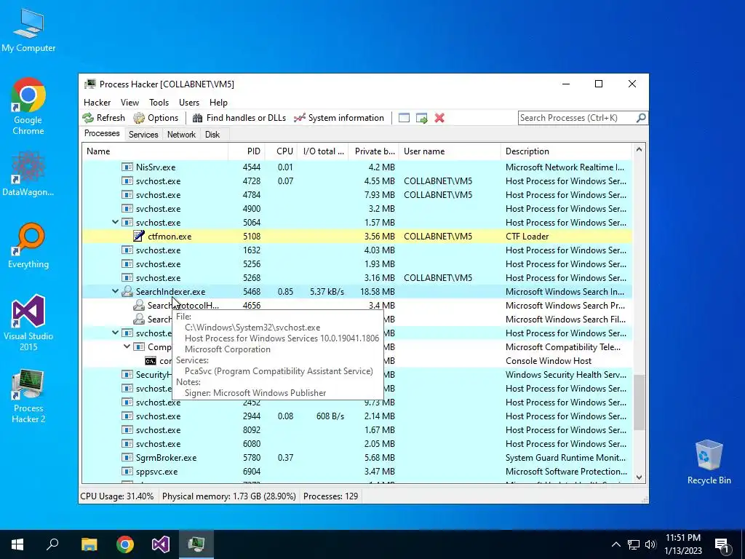Click the SgrmBroker.exe process icon

127,457
